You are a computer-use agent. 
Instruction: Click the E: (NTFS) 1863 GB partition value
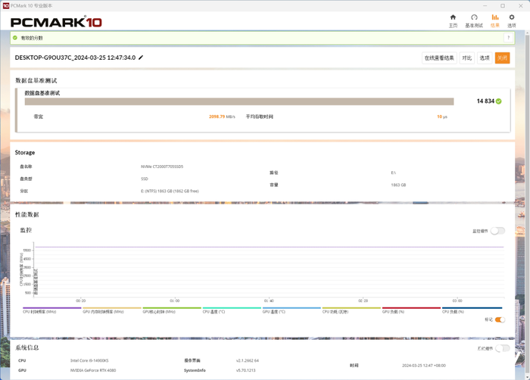[170, 191]
